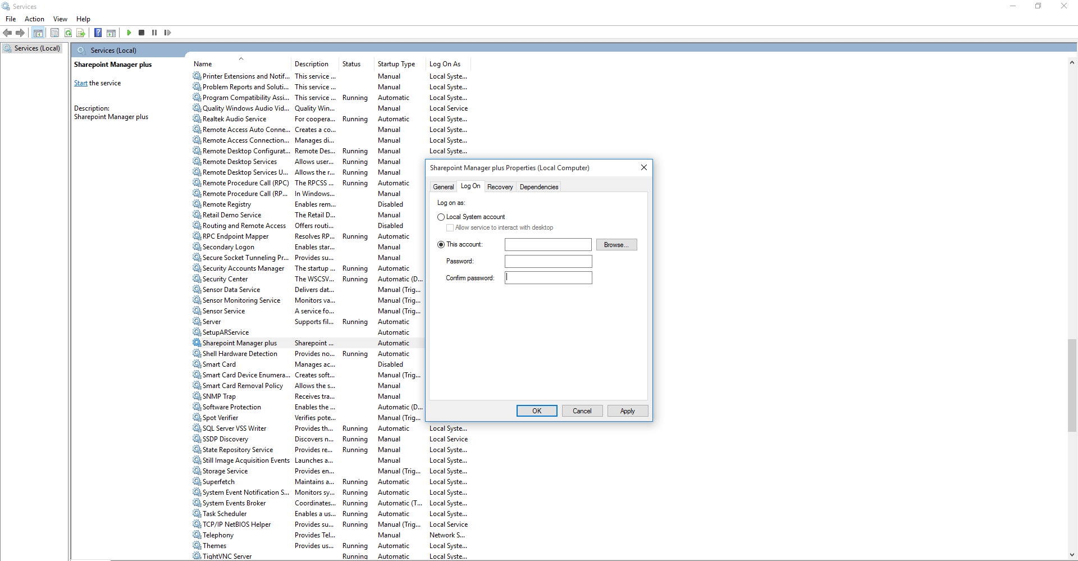Open the File menu
This screenshot has width=1078, height=561.
pyautogui.click(x=11, y=19)
